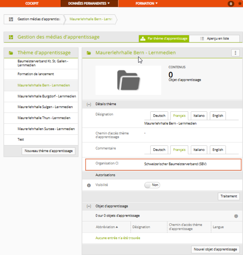
Task: Go to the Cockpit menu
Action: [32, 3]
